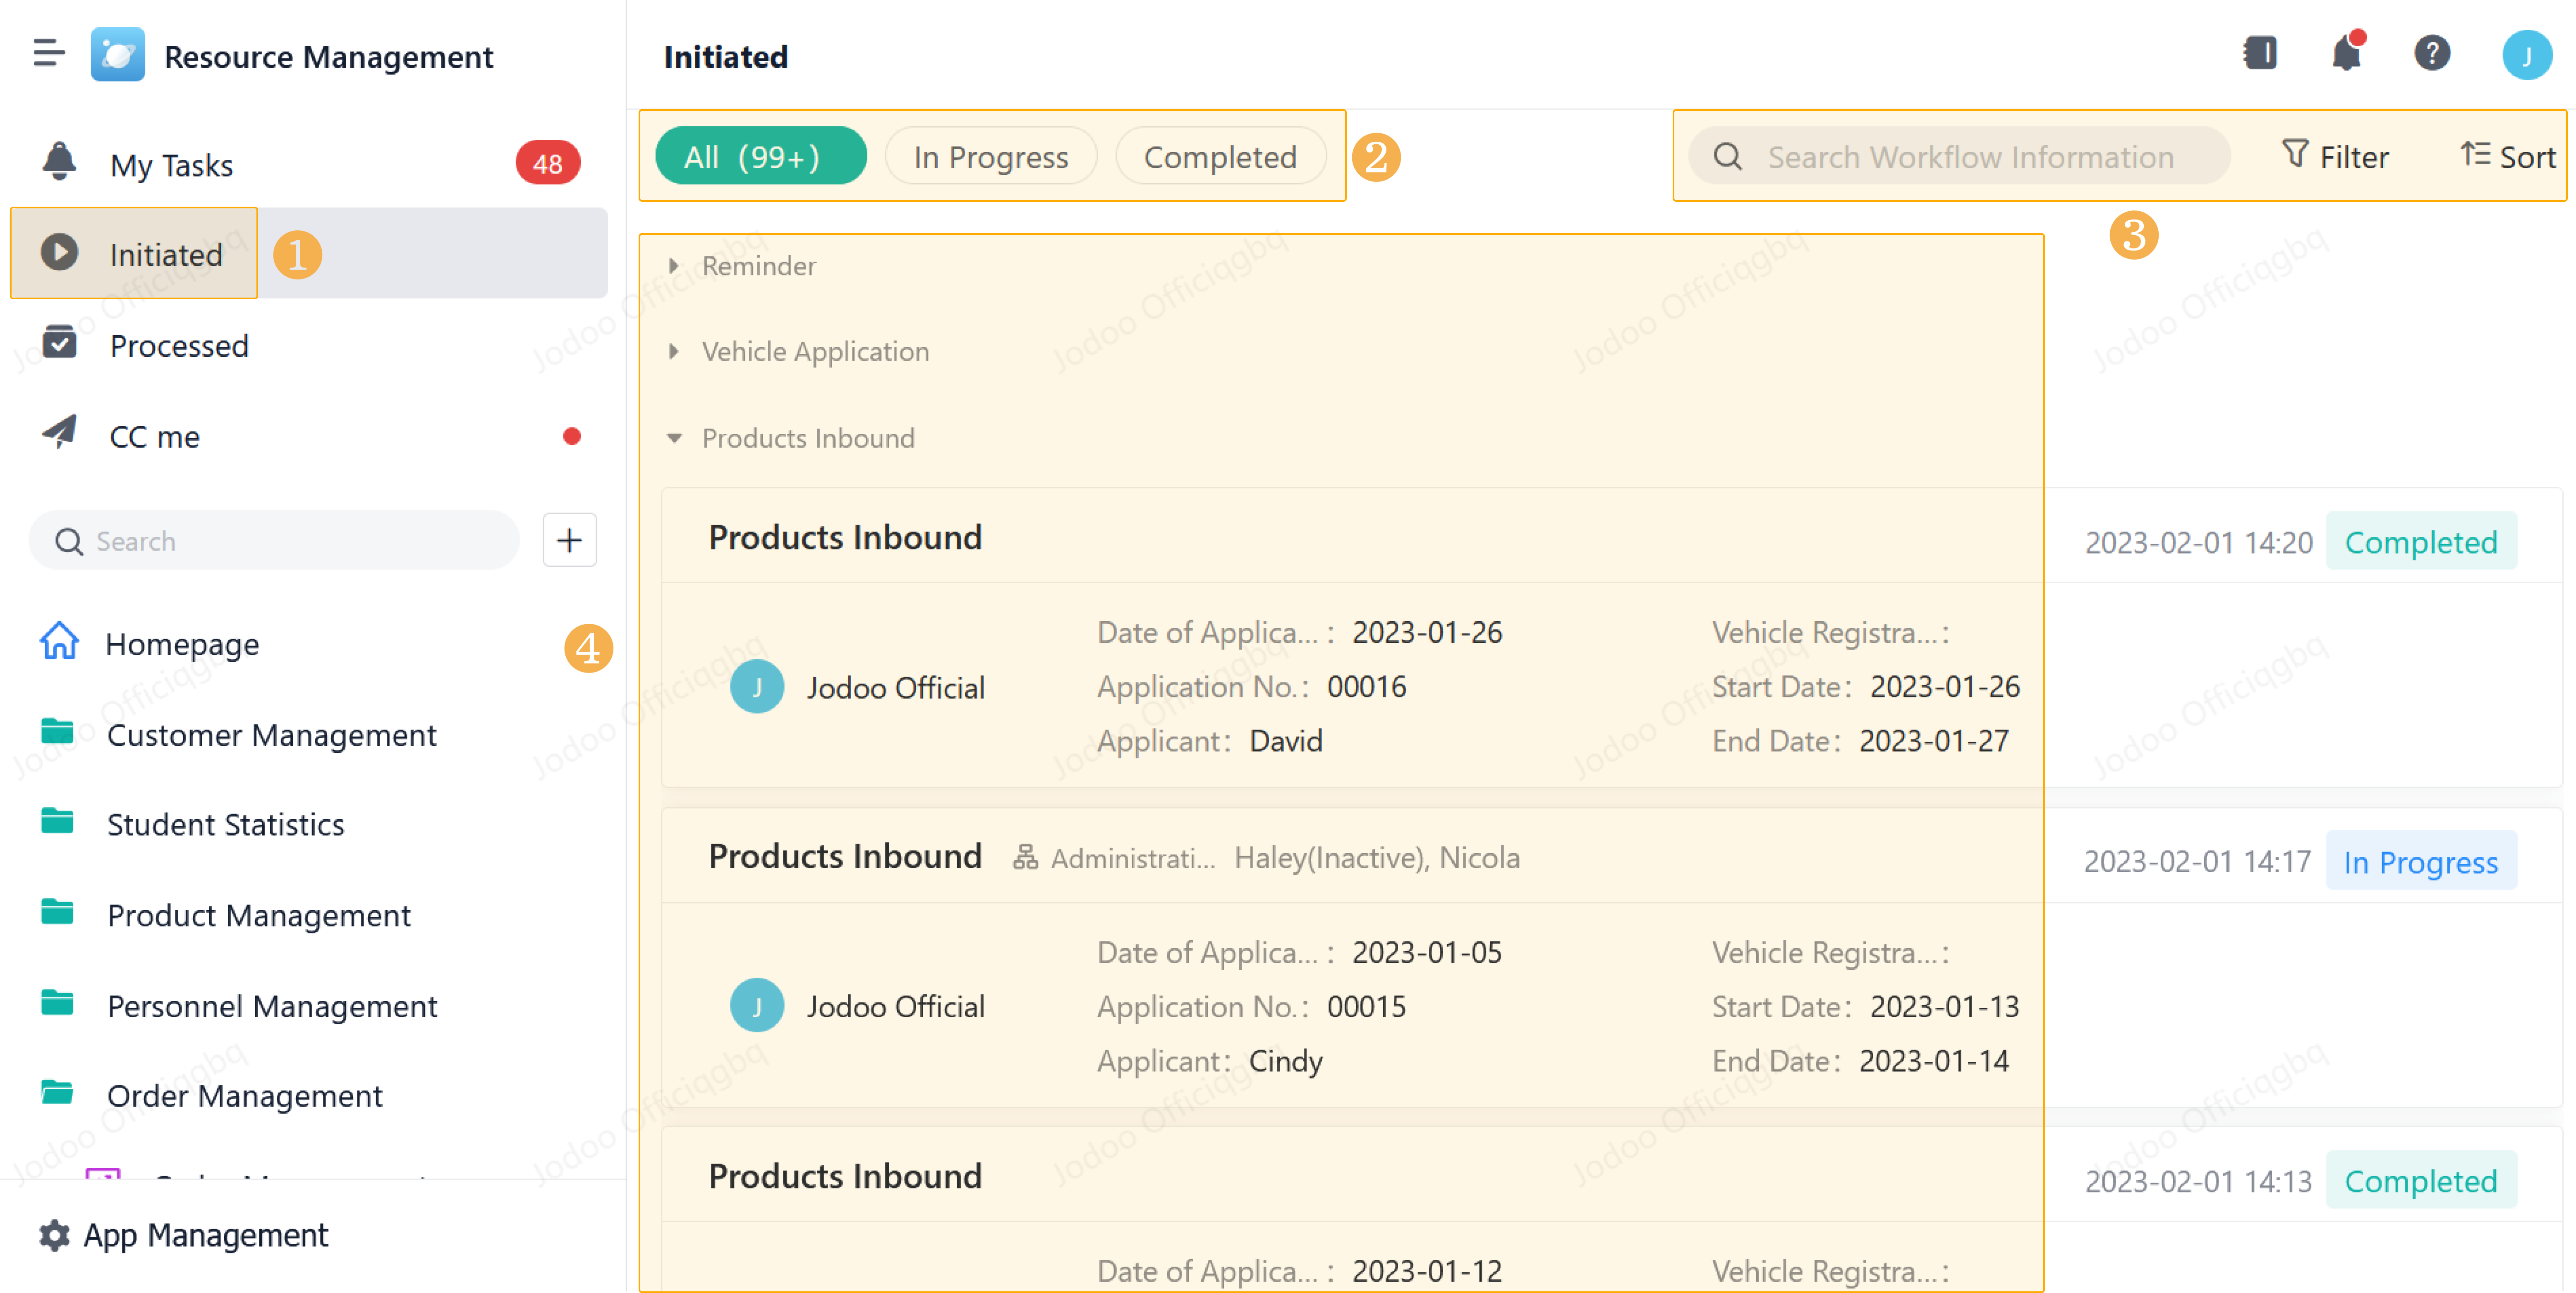Focus the sidebar Search field

coord(274,541)
